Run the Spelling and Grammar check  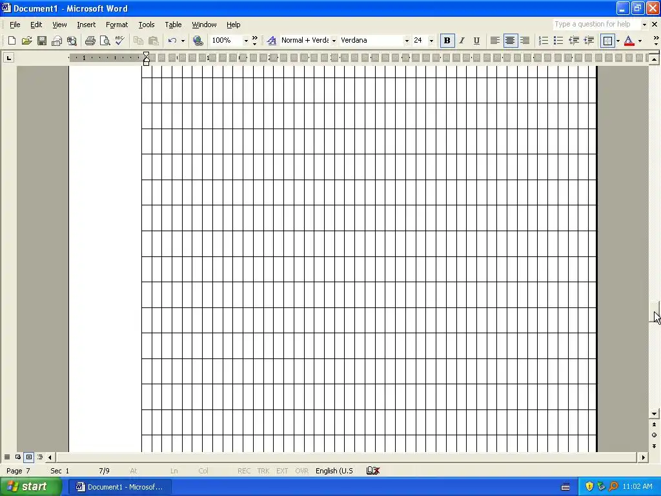point(119,41)
